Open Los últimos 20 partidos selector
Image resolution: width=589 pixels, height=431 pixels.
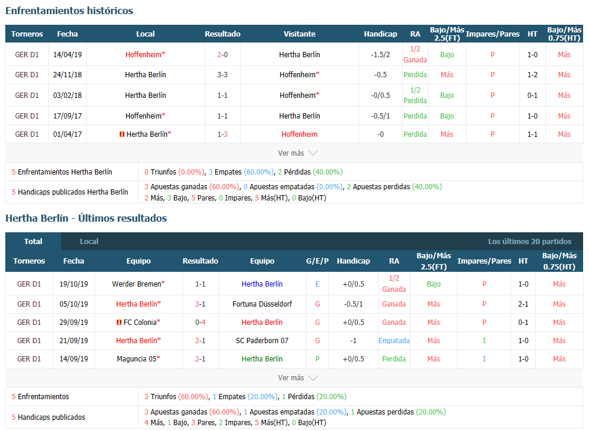(529, 241)
